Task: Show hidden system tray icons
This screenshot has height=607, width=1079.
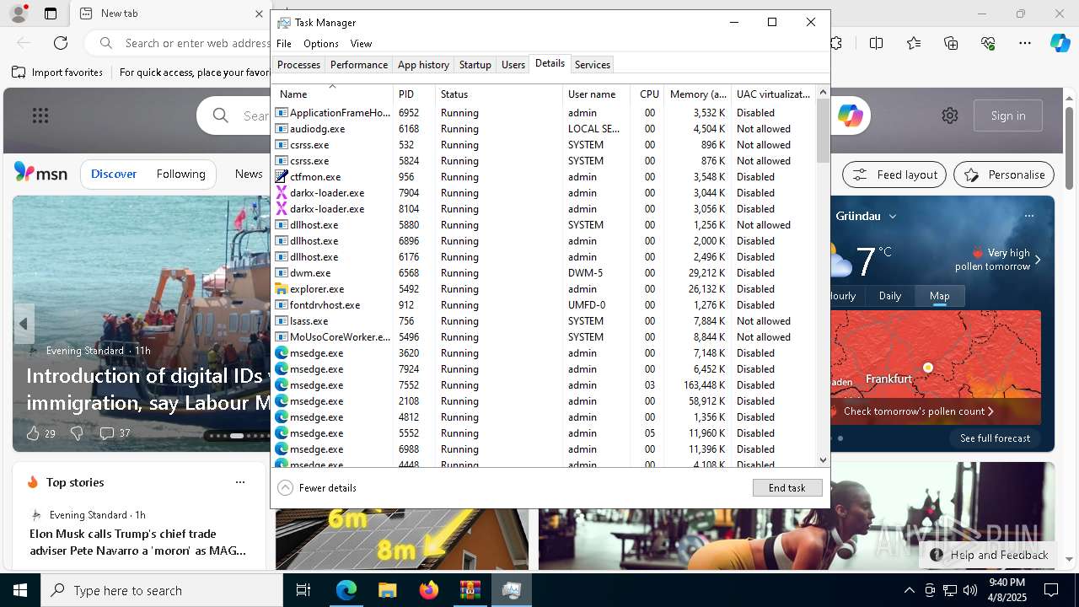Action: coord(909,590)
